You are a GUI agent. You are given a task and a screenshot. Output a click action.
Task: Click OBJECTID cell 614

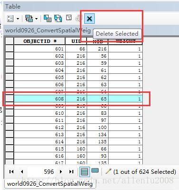(40, 141)
